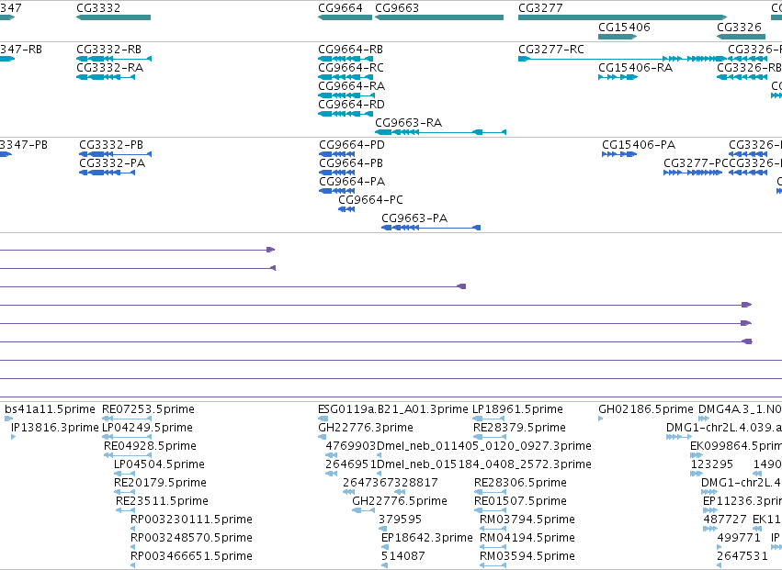Select EST LP18961.5prime
The image size is (782, 570).
click(489, 419)
